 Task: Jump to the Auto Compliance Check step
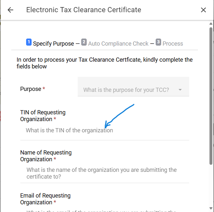[118, 44]
